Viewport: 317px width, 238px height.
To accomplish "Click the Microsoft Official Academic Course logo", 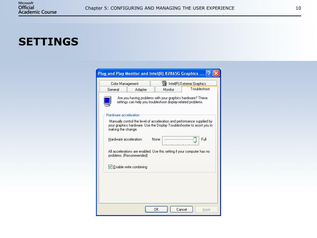I will click(x=37, y=8).
